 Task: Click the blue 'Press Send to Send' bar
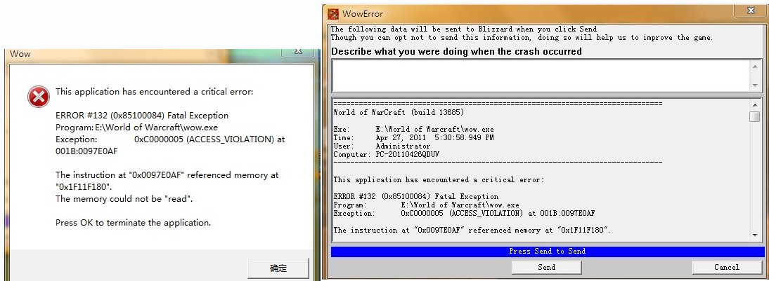pyautogui.click(x=548, y=251)
